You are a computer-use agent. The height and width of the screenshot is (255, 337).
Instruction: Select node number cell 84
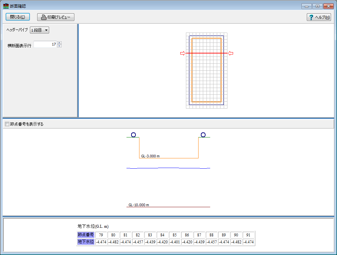coord(162,235)
